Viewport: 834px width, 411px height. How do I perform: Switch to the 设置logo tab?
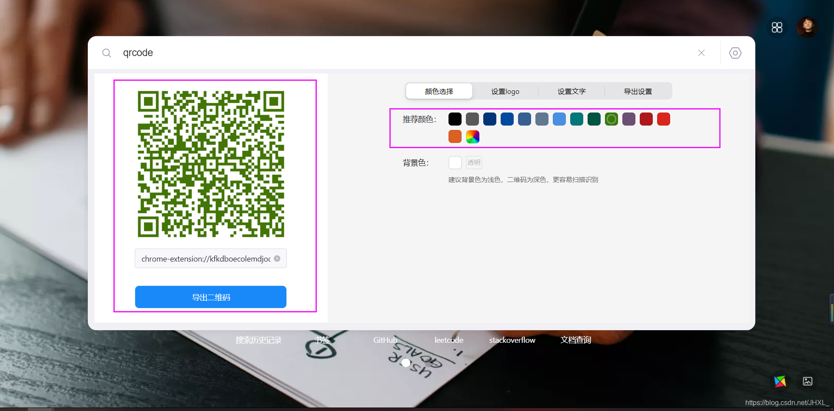pyautogui.click(x=505, y=91)
